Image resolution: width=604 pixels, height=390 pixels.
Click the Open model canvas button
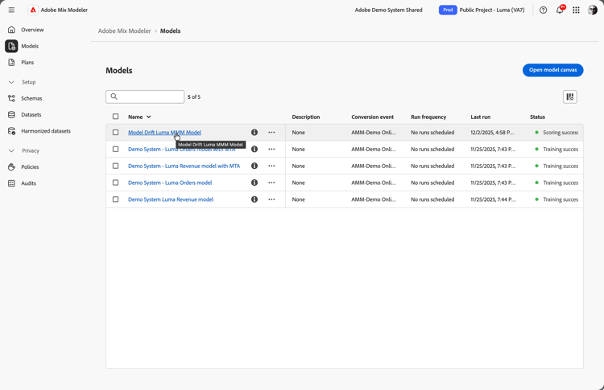click(552, 70)
